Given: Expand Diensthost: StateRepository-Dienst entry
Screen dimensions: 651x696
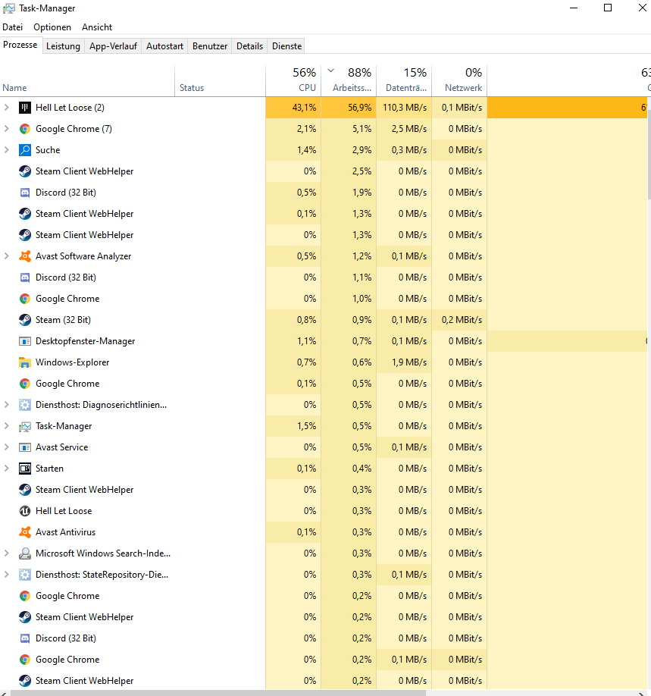Looking at the screenshot, I should click(x=7, y=575).
